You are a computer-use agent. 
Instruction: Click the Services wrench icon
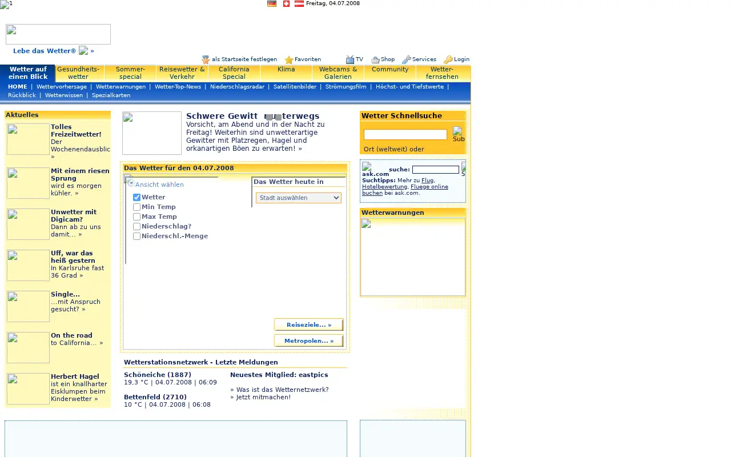point(407,59)
